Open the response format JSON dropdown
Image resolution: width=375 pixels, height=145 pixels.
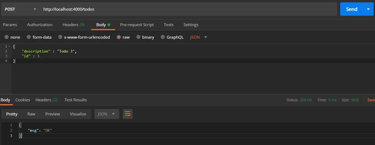107,114
